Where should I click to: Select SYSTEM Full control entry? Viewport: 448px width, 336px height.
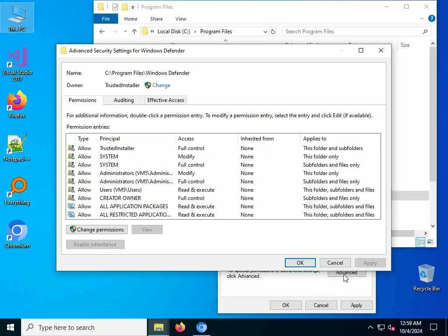(223, 165)
